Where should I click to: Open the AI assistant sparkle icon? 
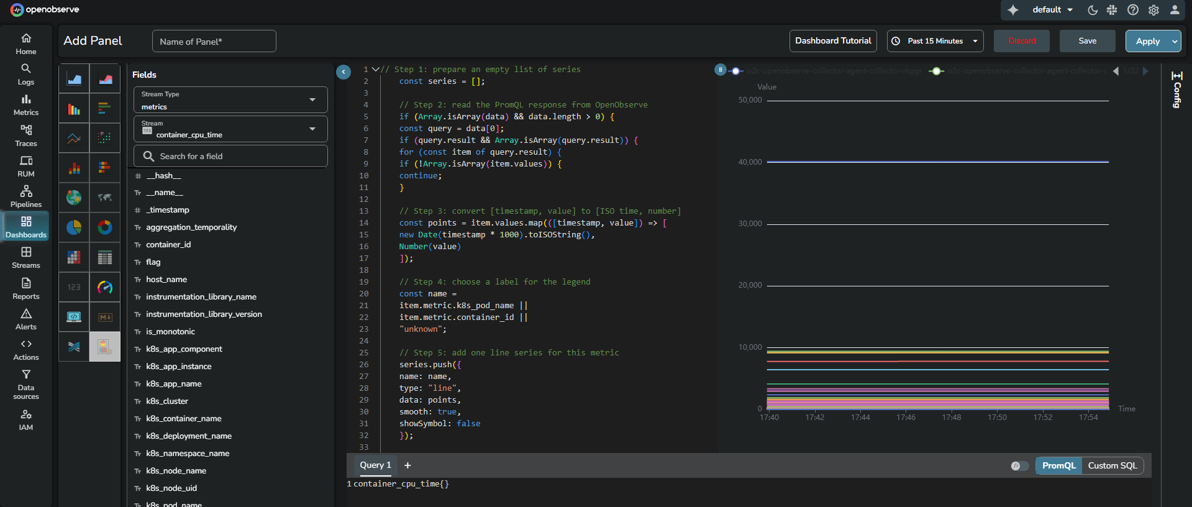point(1013,10)
